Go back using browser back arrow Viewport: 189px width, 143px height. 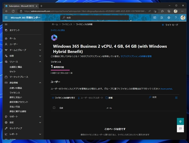pos(6,11)
